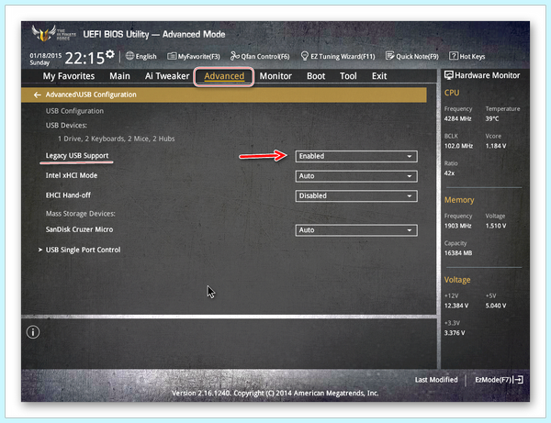Click the BCLK value 102.0 MHz
Image resolution: width=551 pixels, height=423 pixels.
[458, 146]
